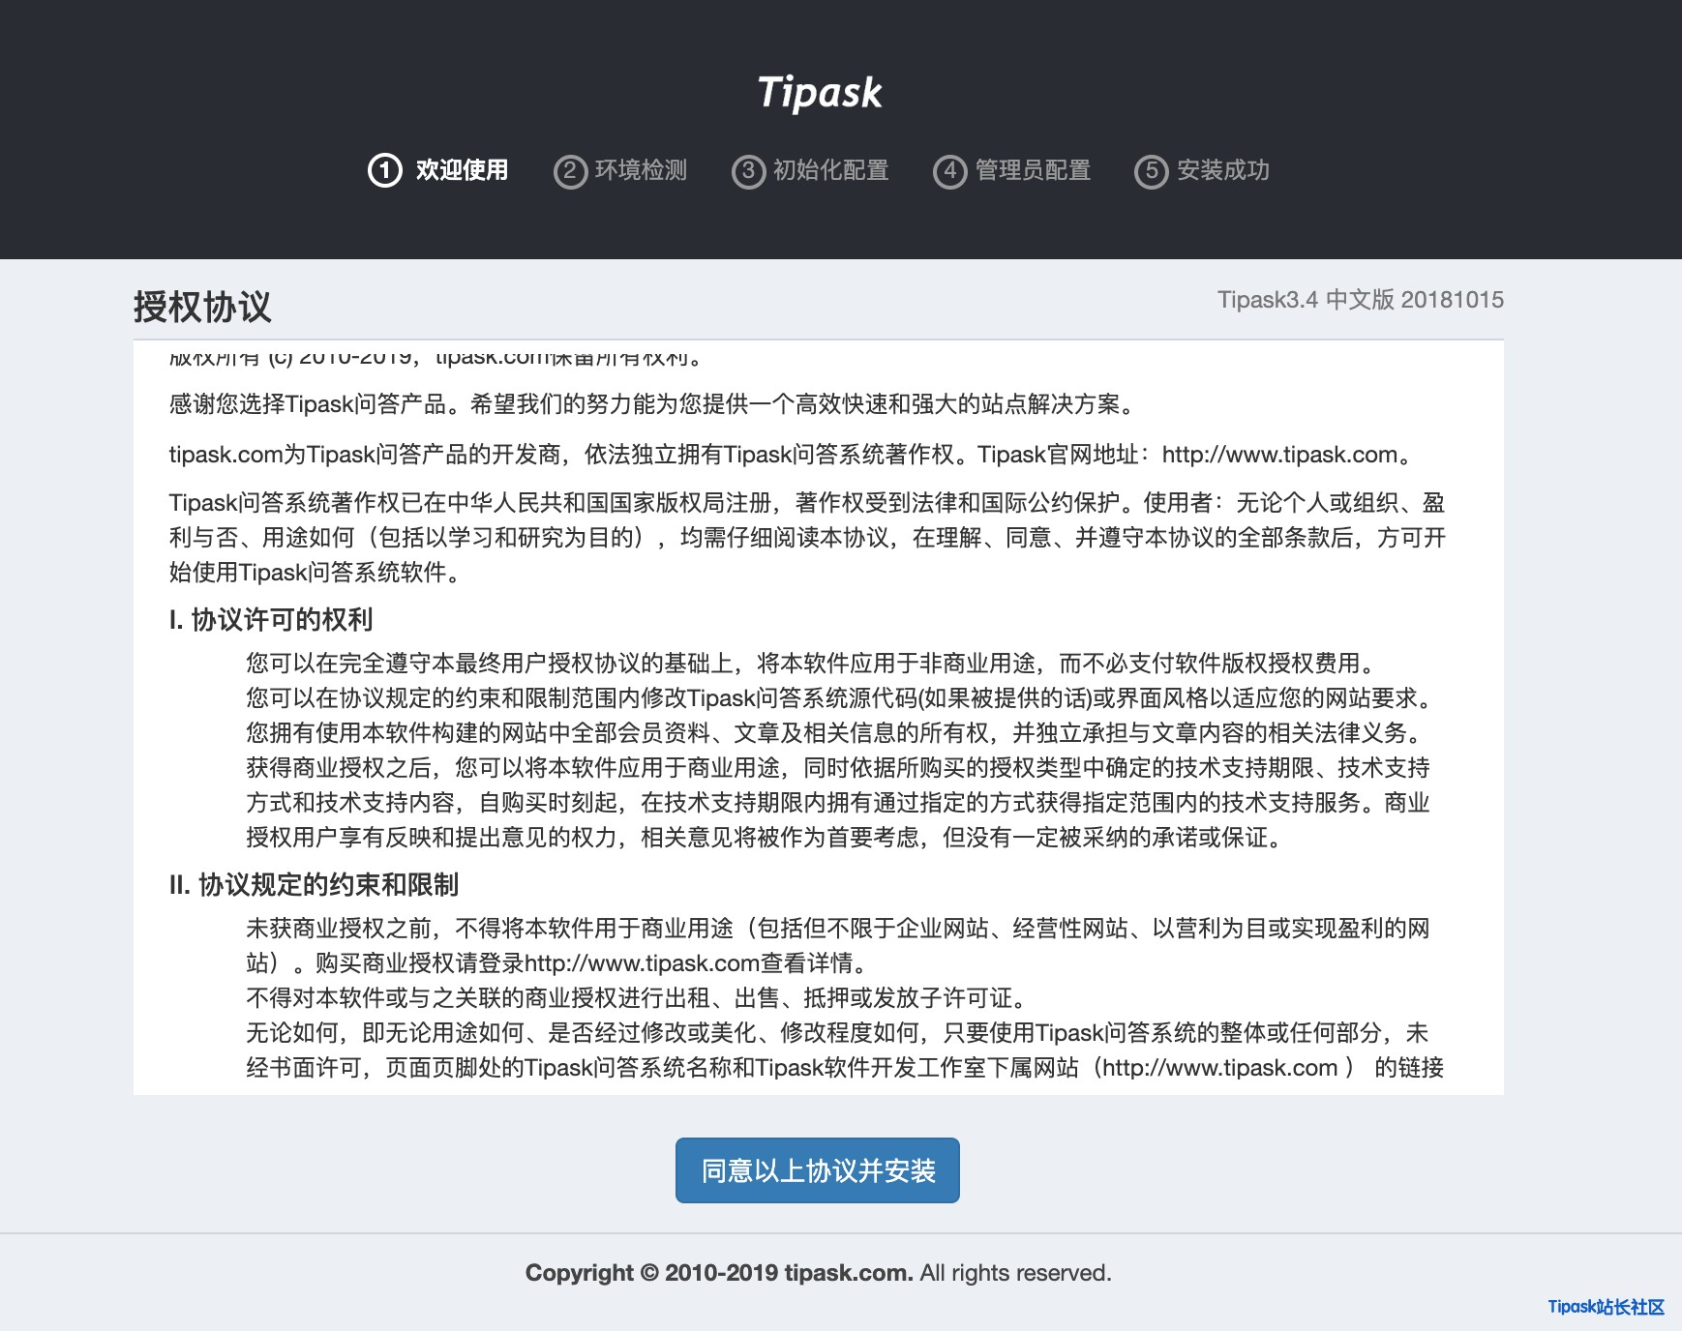Go to 安装成功 step
The height and width of the screenshot is (1331, 1682).
[1222, 170]
